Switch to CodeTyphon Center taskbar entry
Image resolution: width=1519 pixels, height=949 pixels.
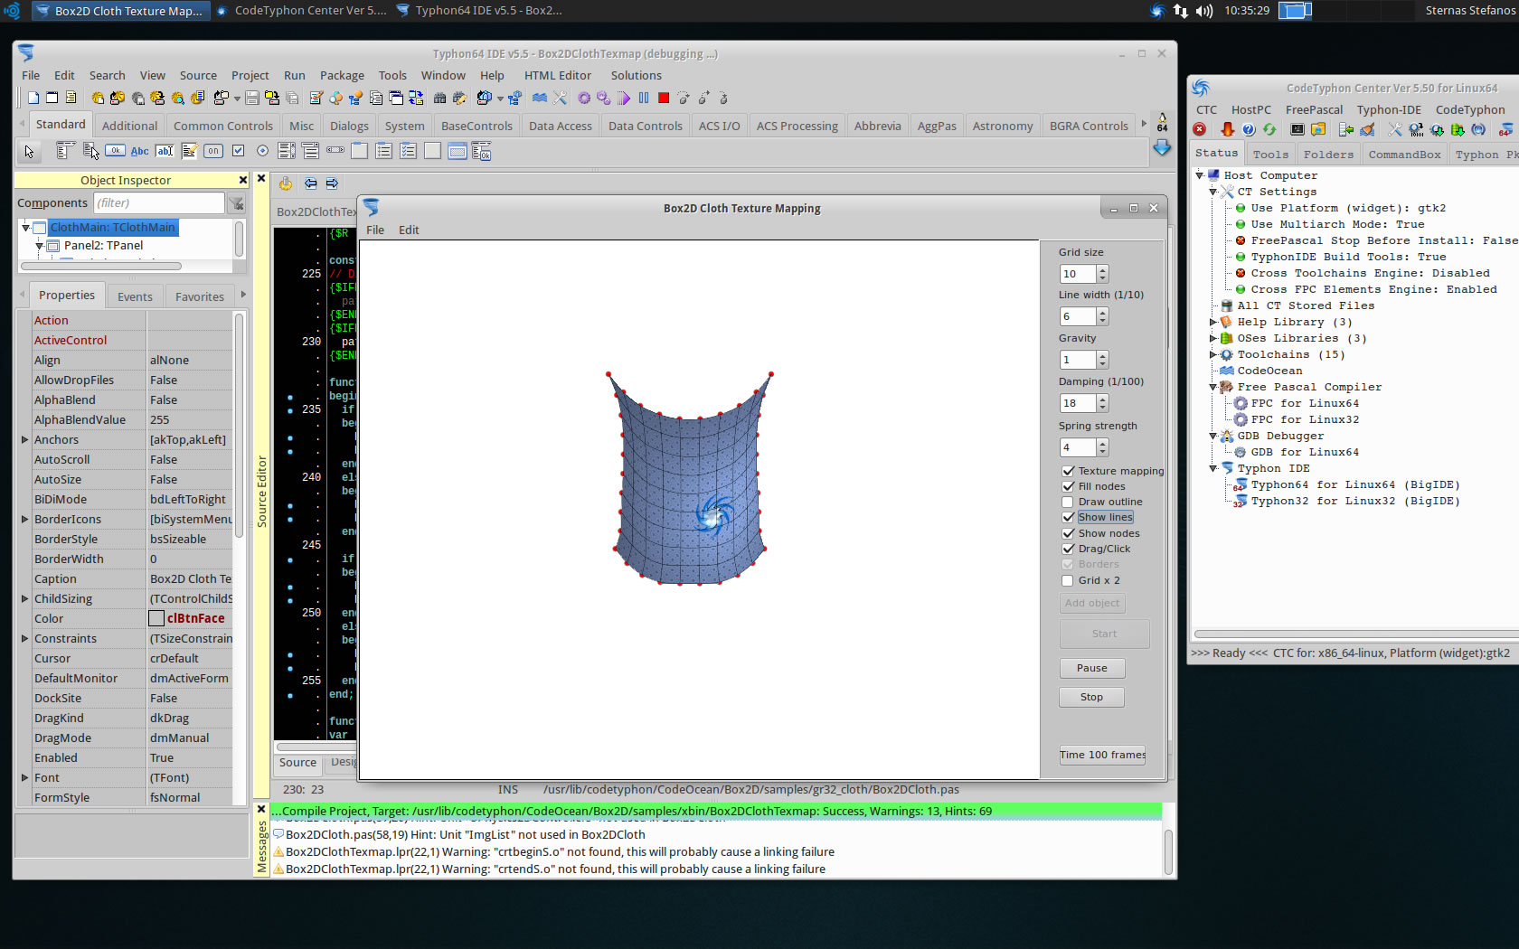tap(301, 11)
